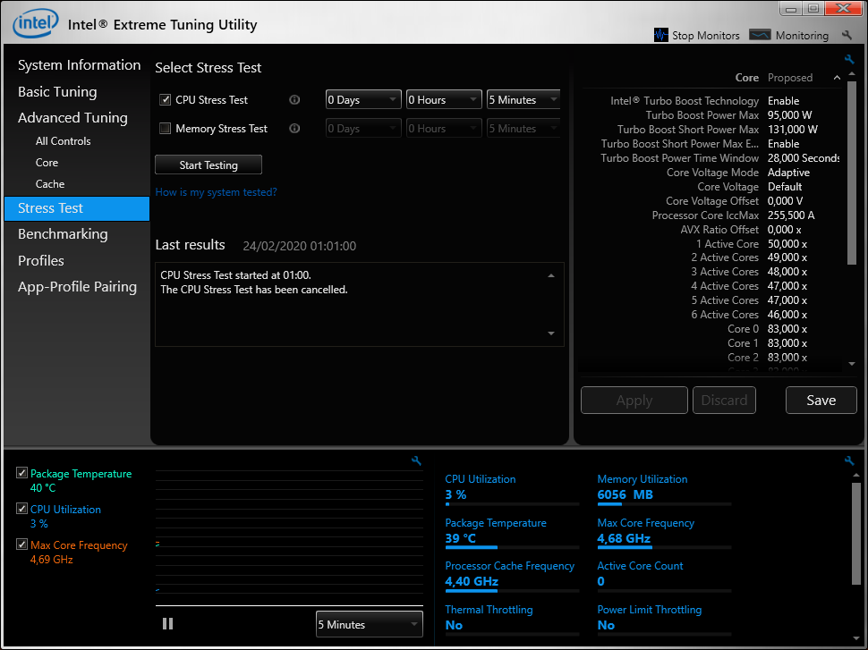Open graph time range 5 Minutes dropdown

(370, 625)
